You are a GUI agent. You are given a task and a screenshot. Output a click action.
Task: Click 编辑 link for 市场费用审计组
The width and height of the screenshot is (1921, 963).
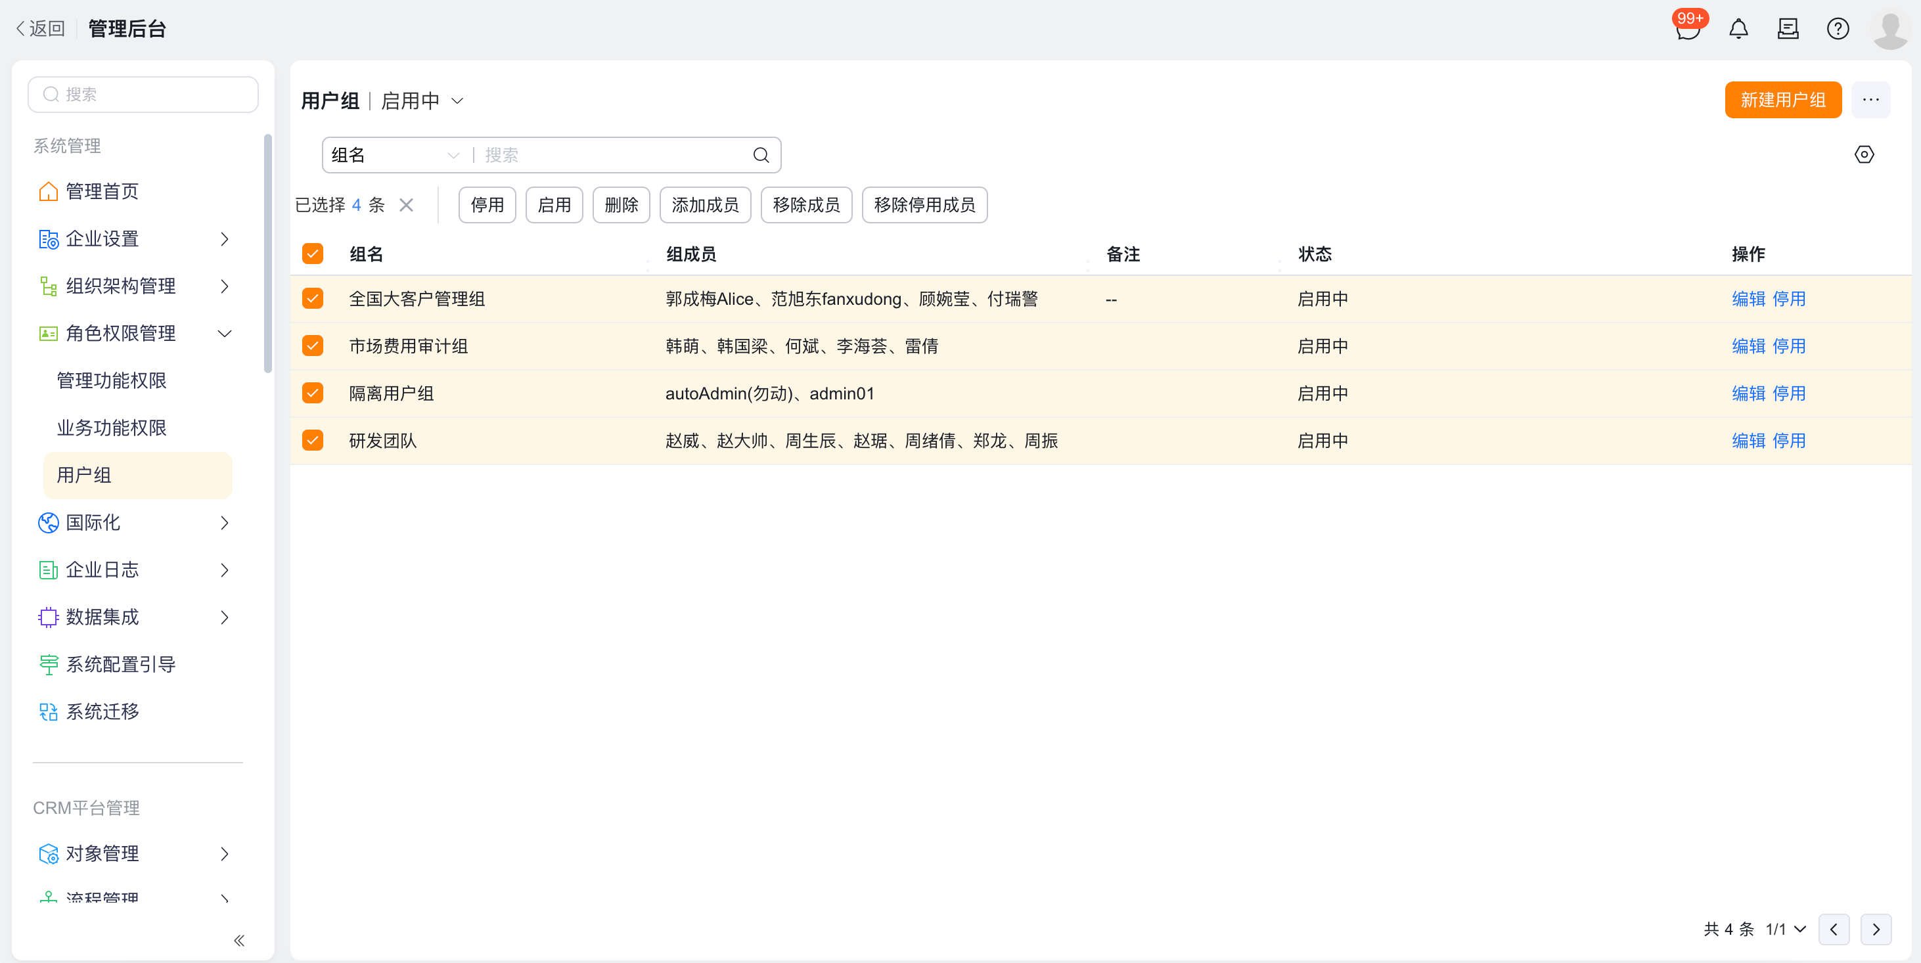click(1748, 346)
